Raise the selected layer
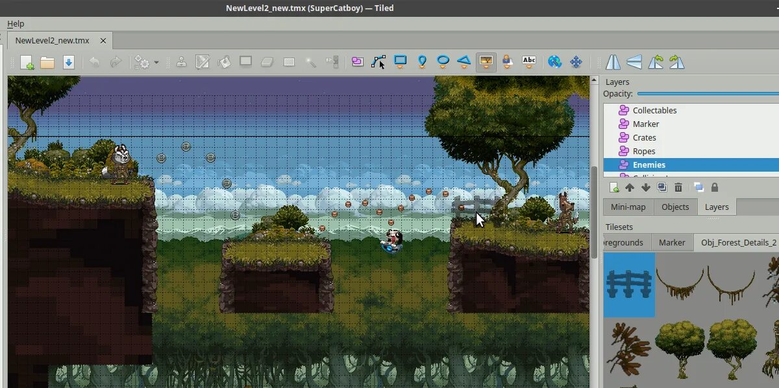 [630, 187]
